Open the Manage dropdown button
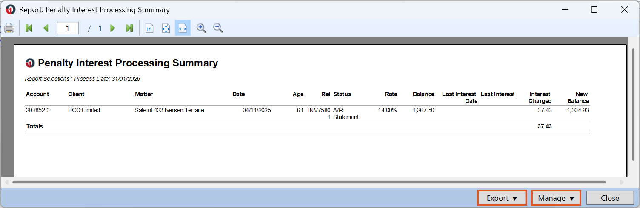Viewport: 640px width, 208px height. click(x=556, y=198)
